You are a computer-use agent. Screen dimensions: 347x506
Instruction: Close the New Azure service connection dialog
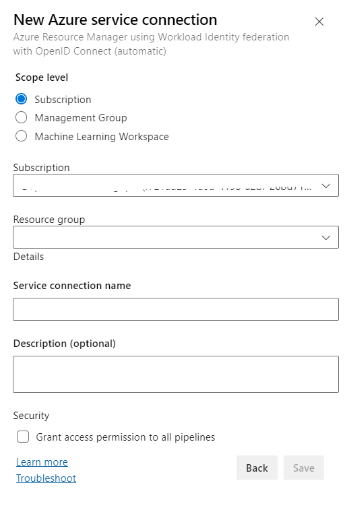pos(319,22)
